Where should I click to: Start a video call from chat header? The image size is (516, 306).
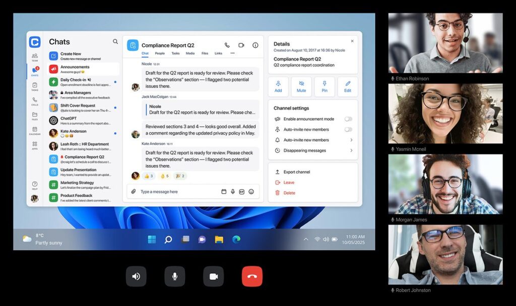coord(241,45)
